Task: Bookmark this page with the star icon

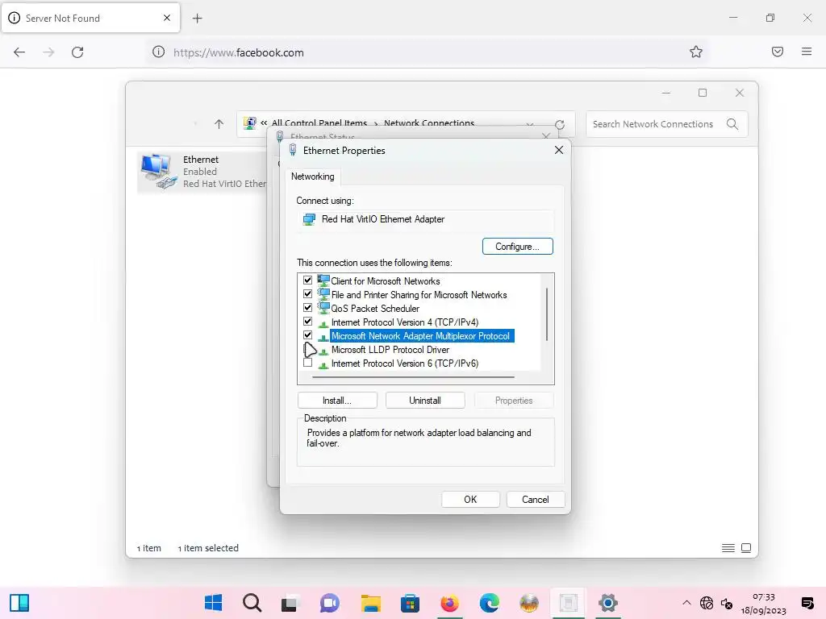Action: coord(696,52)
